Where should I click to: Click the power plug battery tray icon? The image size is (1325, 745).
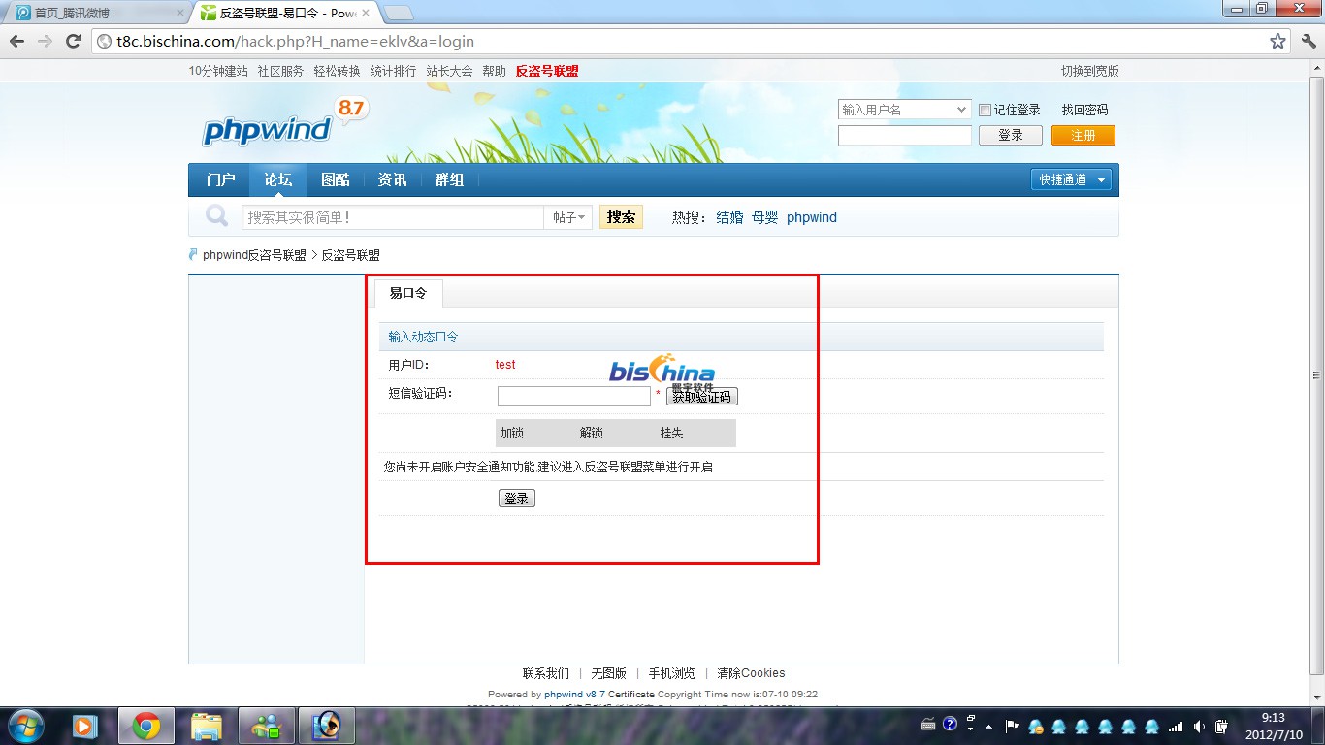click(x=1222, y=726)
